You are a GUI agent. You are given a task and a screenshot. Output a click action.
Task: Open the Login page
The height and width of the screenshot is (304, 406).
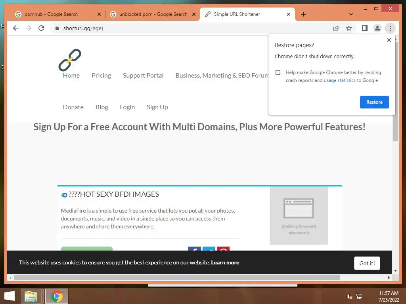tap(127, 107)
